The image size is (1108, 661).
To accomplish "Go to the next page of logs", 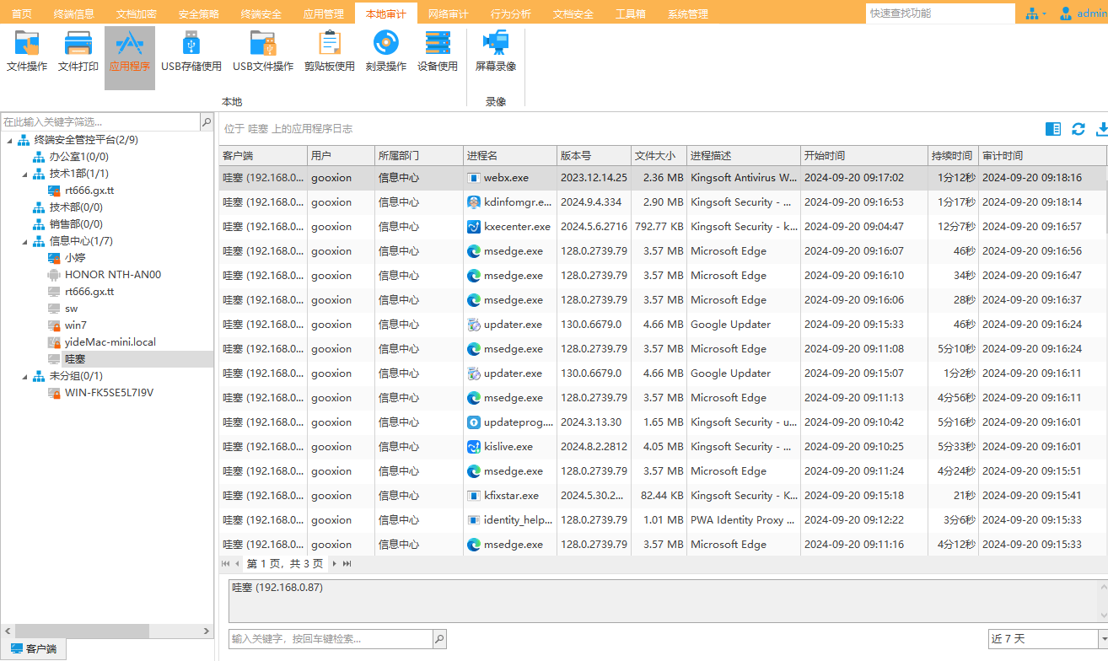I will click(335, 563).
